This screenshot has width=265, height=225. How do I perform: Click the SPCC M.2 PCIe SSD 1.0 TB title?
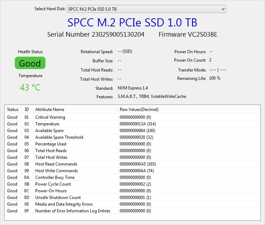(x=132, y=23)
